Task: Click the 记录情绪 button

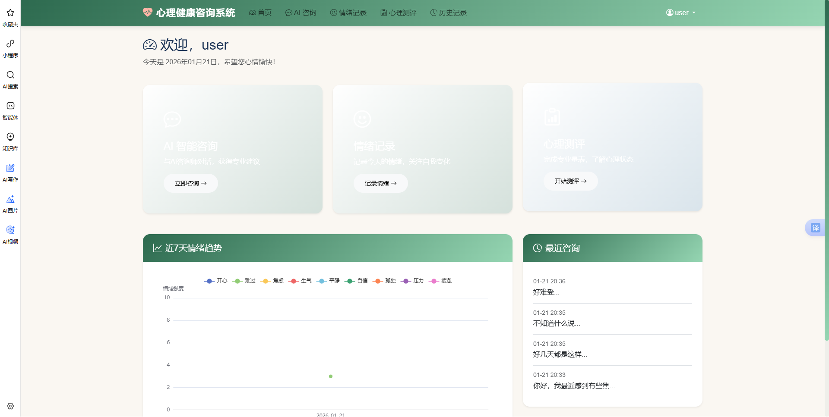Action: coord(380,183)
